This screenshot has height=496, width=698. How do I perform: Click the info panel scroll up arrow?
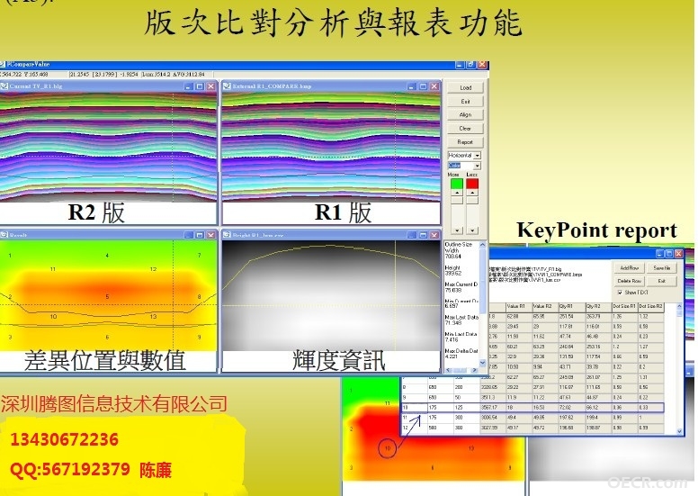tap(482, 245)
